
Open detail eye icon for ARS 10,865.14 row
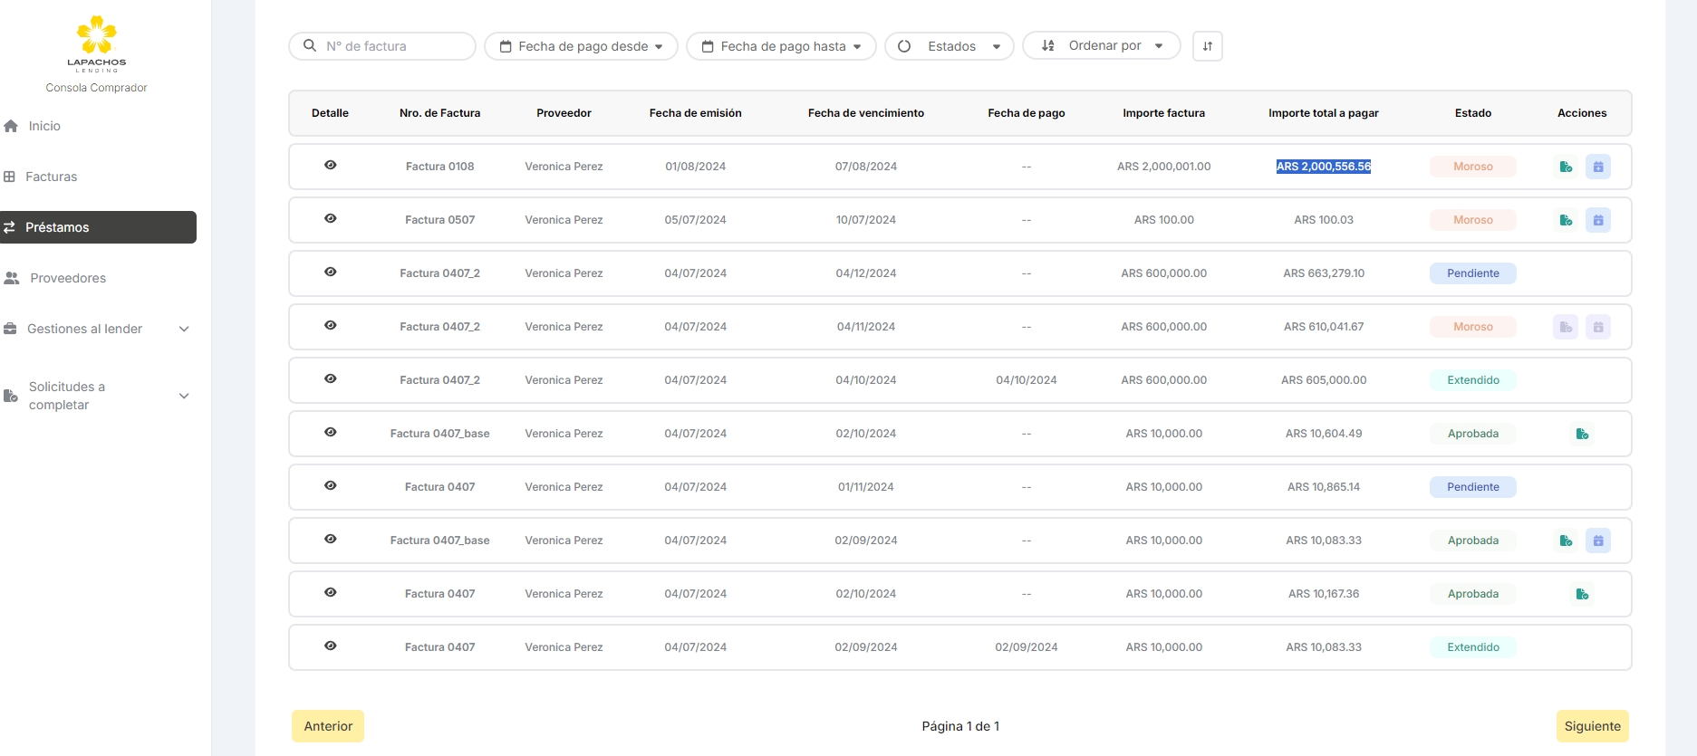coord(331,486)
